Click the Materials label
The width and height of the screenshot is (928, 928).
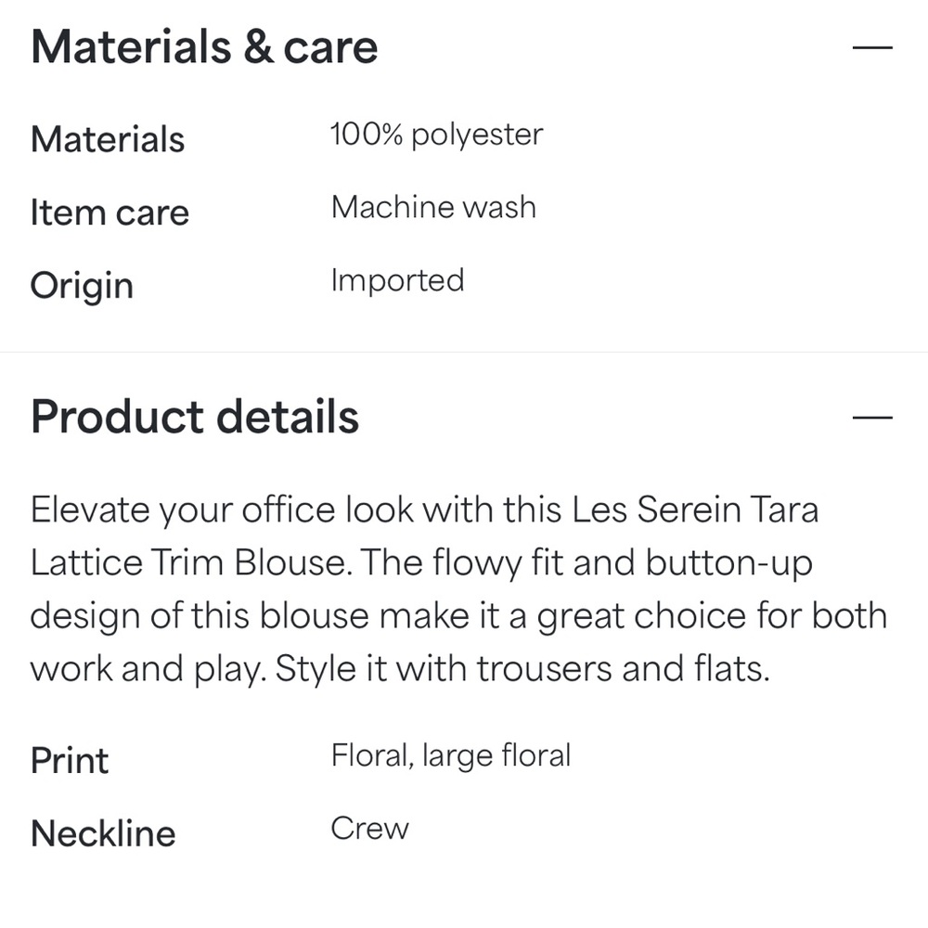click(x=107, y=139)
